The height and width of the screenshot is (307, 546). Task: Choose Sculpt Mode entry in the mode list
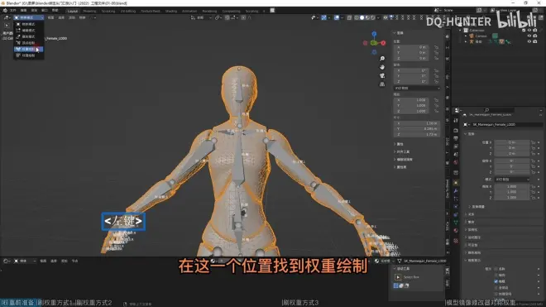[x=29, y=36]
